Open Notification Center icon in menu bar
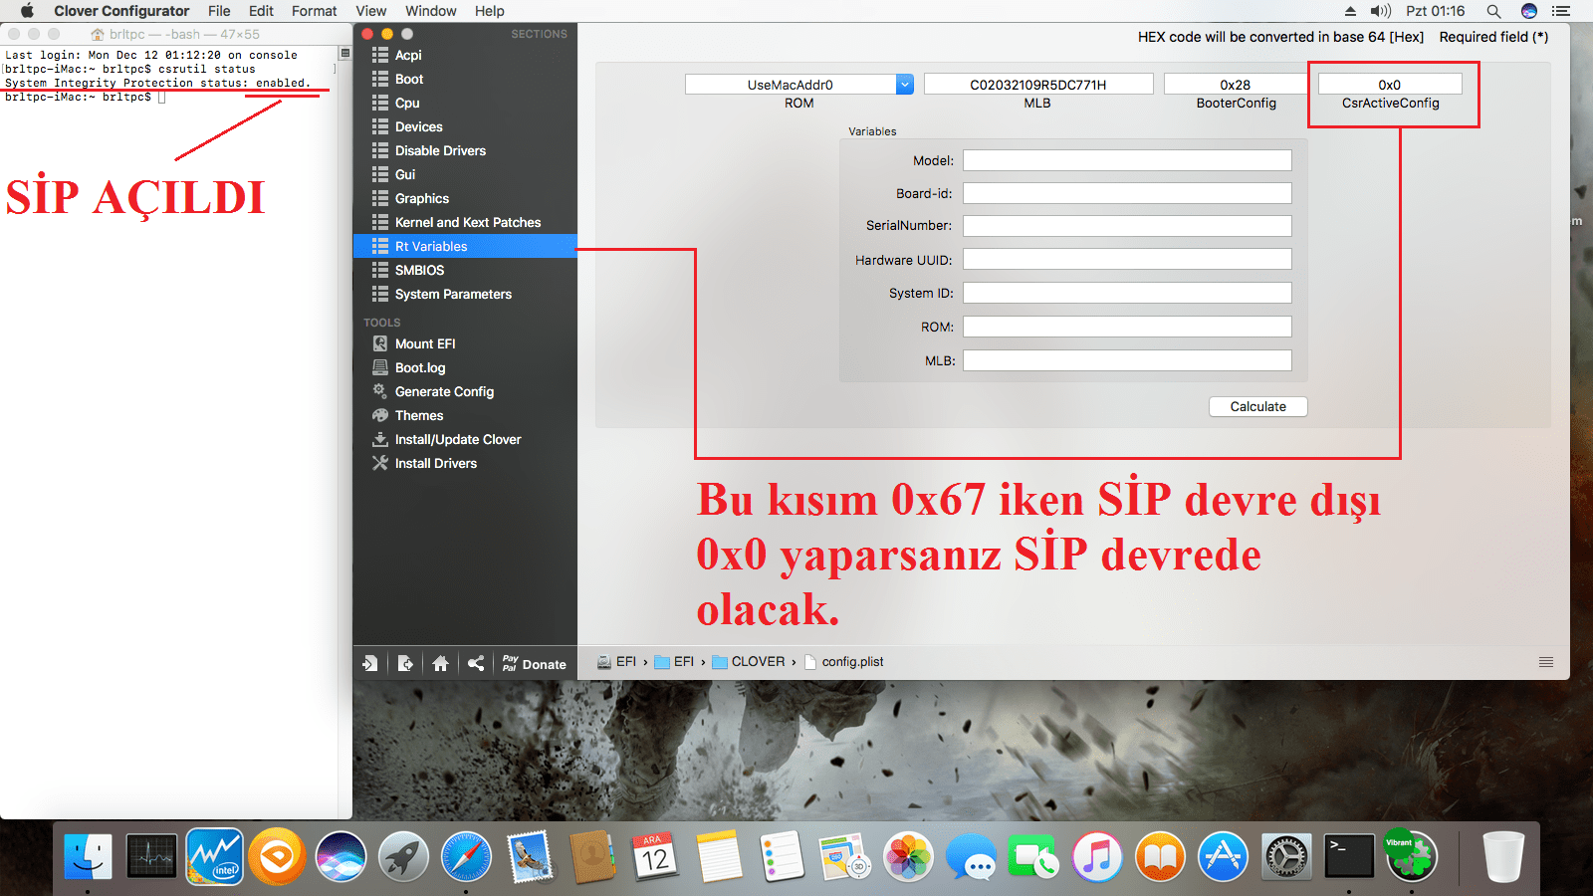This screenshot has height=896, width=1593. coord(1560,11)
